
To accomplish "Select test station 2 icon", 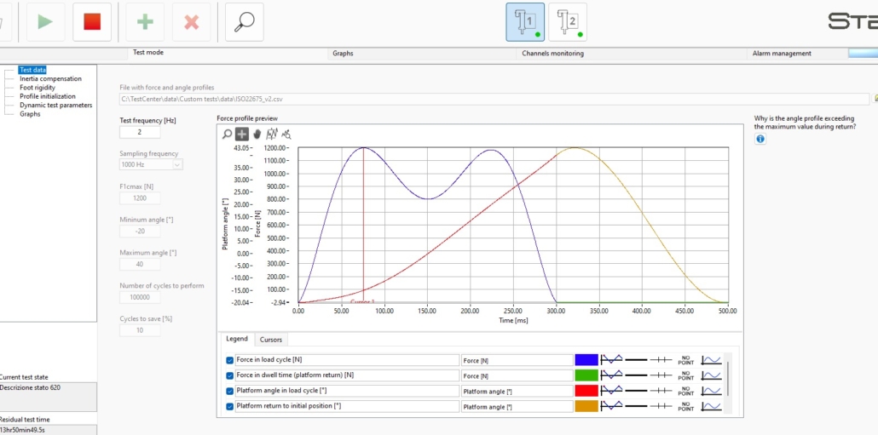I will pos(568,22).
